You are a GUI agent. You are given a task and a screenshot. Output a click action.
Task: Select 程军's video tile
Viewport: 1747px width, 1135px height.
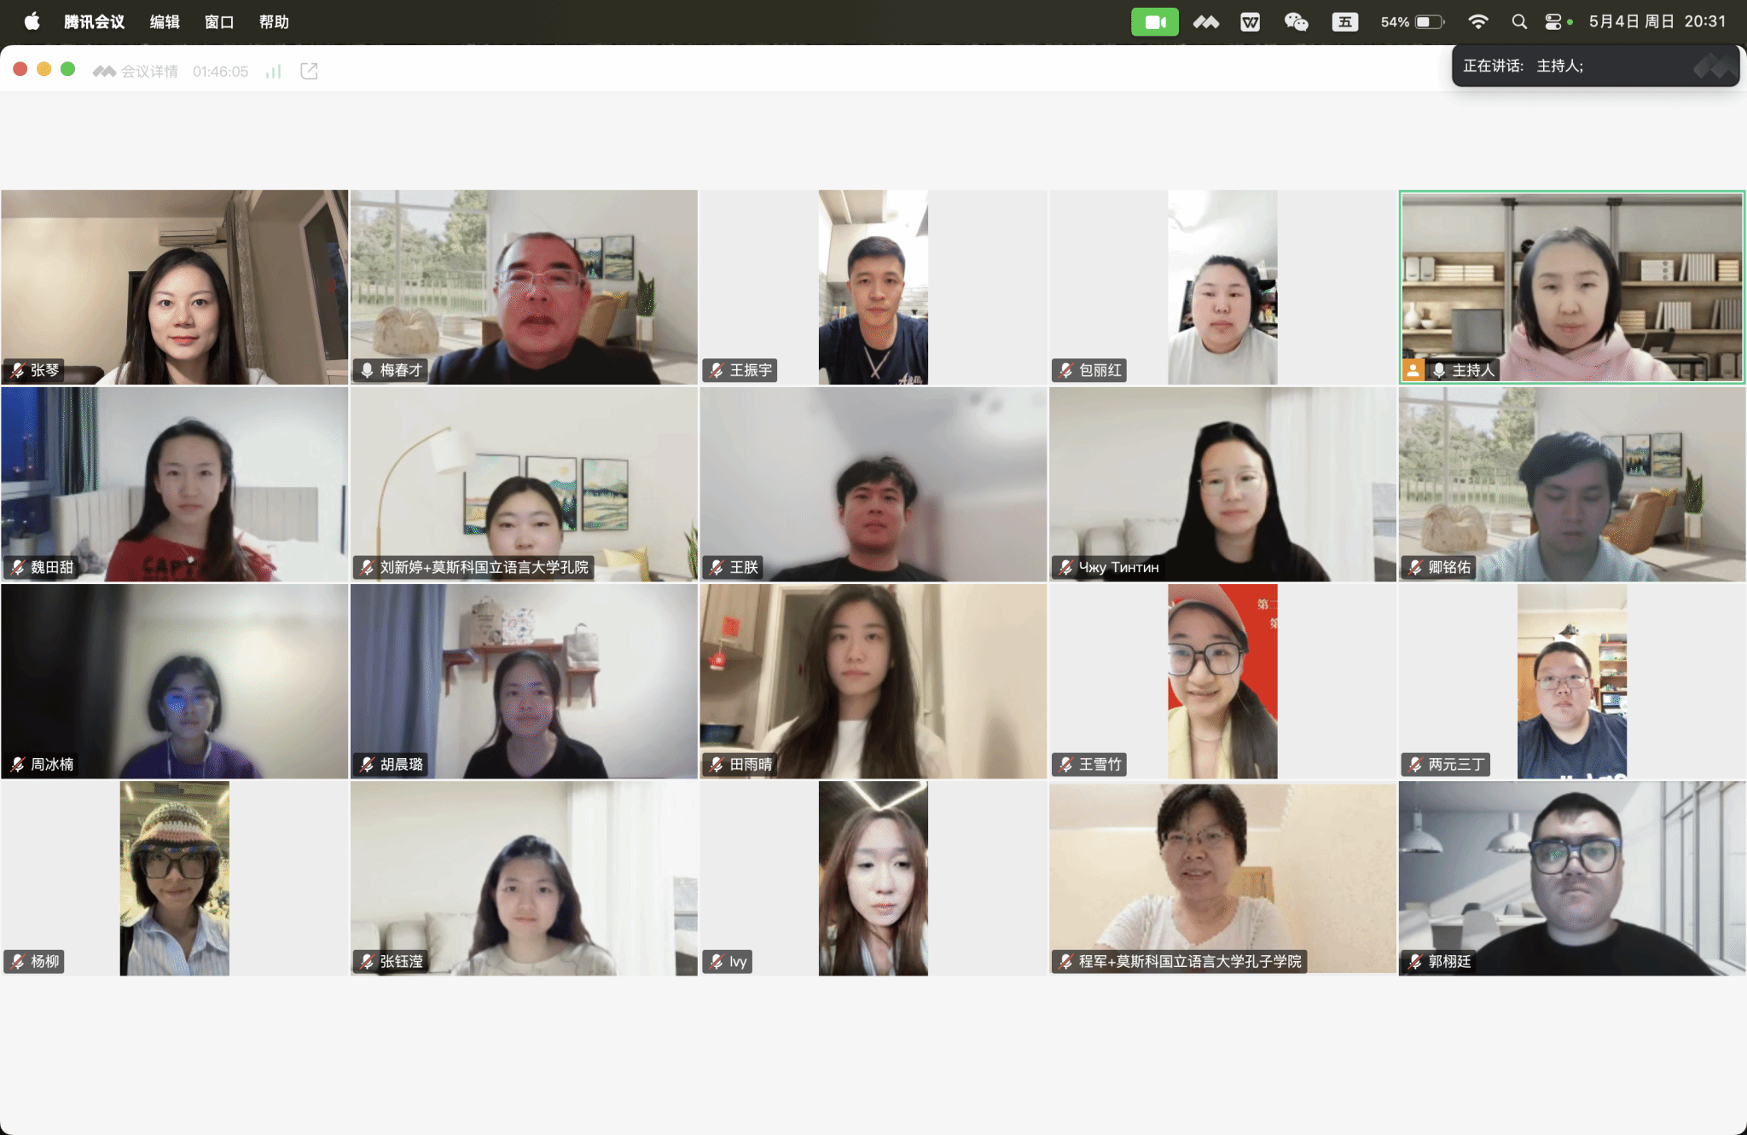(1222, 878)
